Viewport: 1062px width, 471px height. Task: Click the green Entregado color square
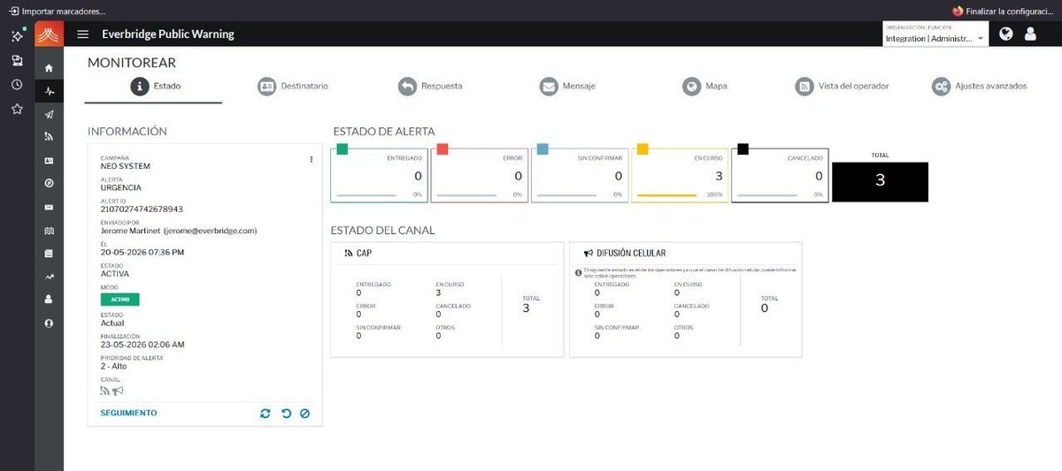pos(342,148)
